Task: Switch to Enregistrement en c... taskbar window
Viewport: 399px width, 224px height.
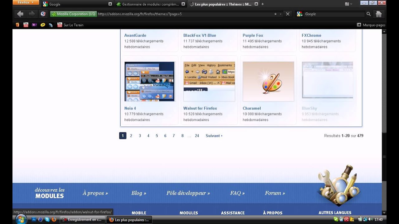Action: coord(83,220)
